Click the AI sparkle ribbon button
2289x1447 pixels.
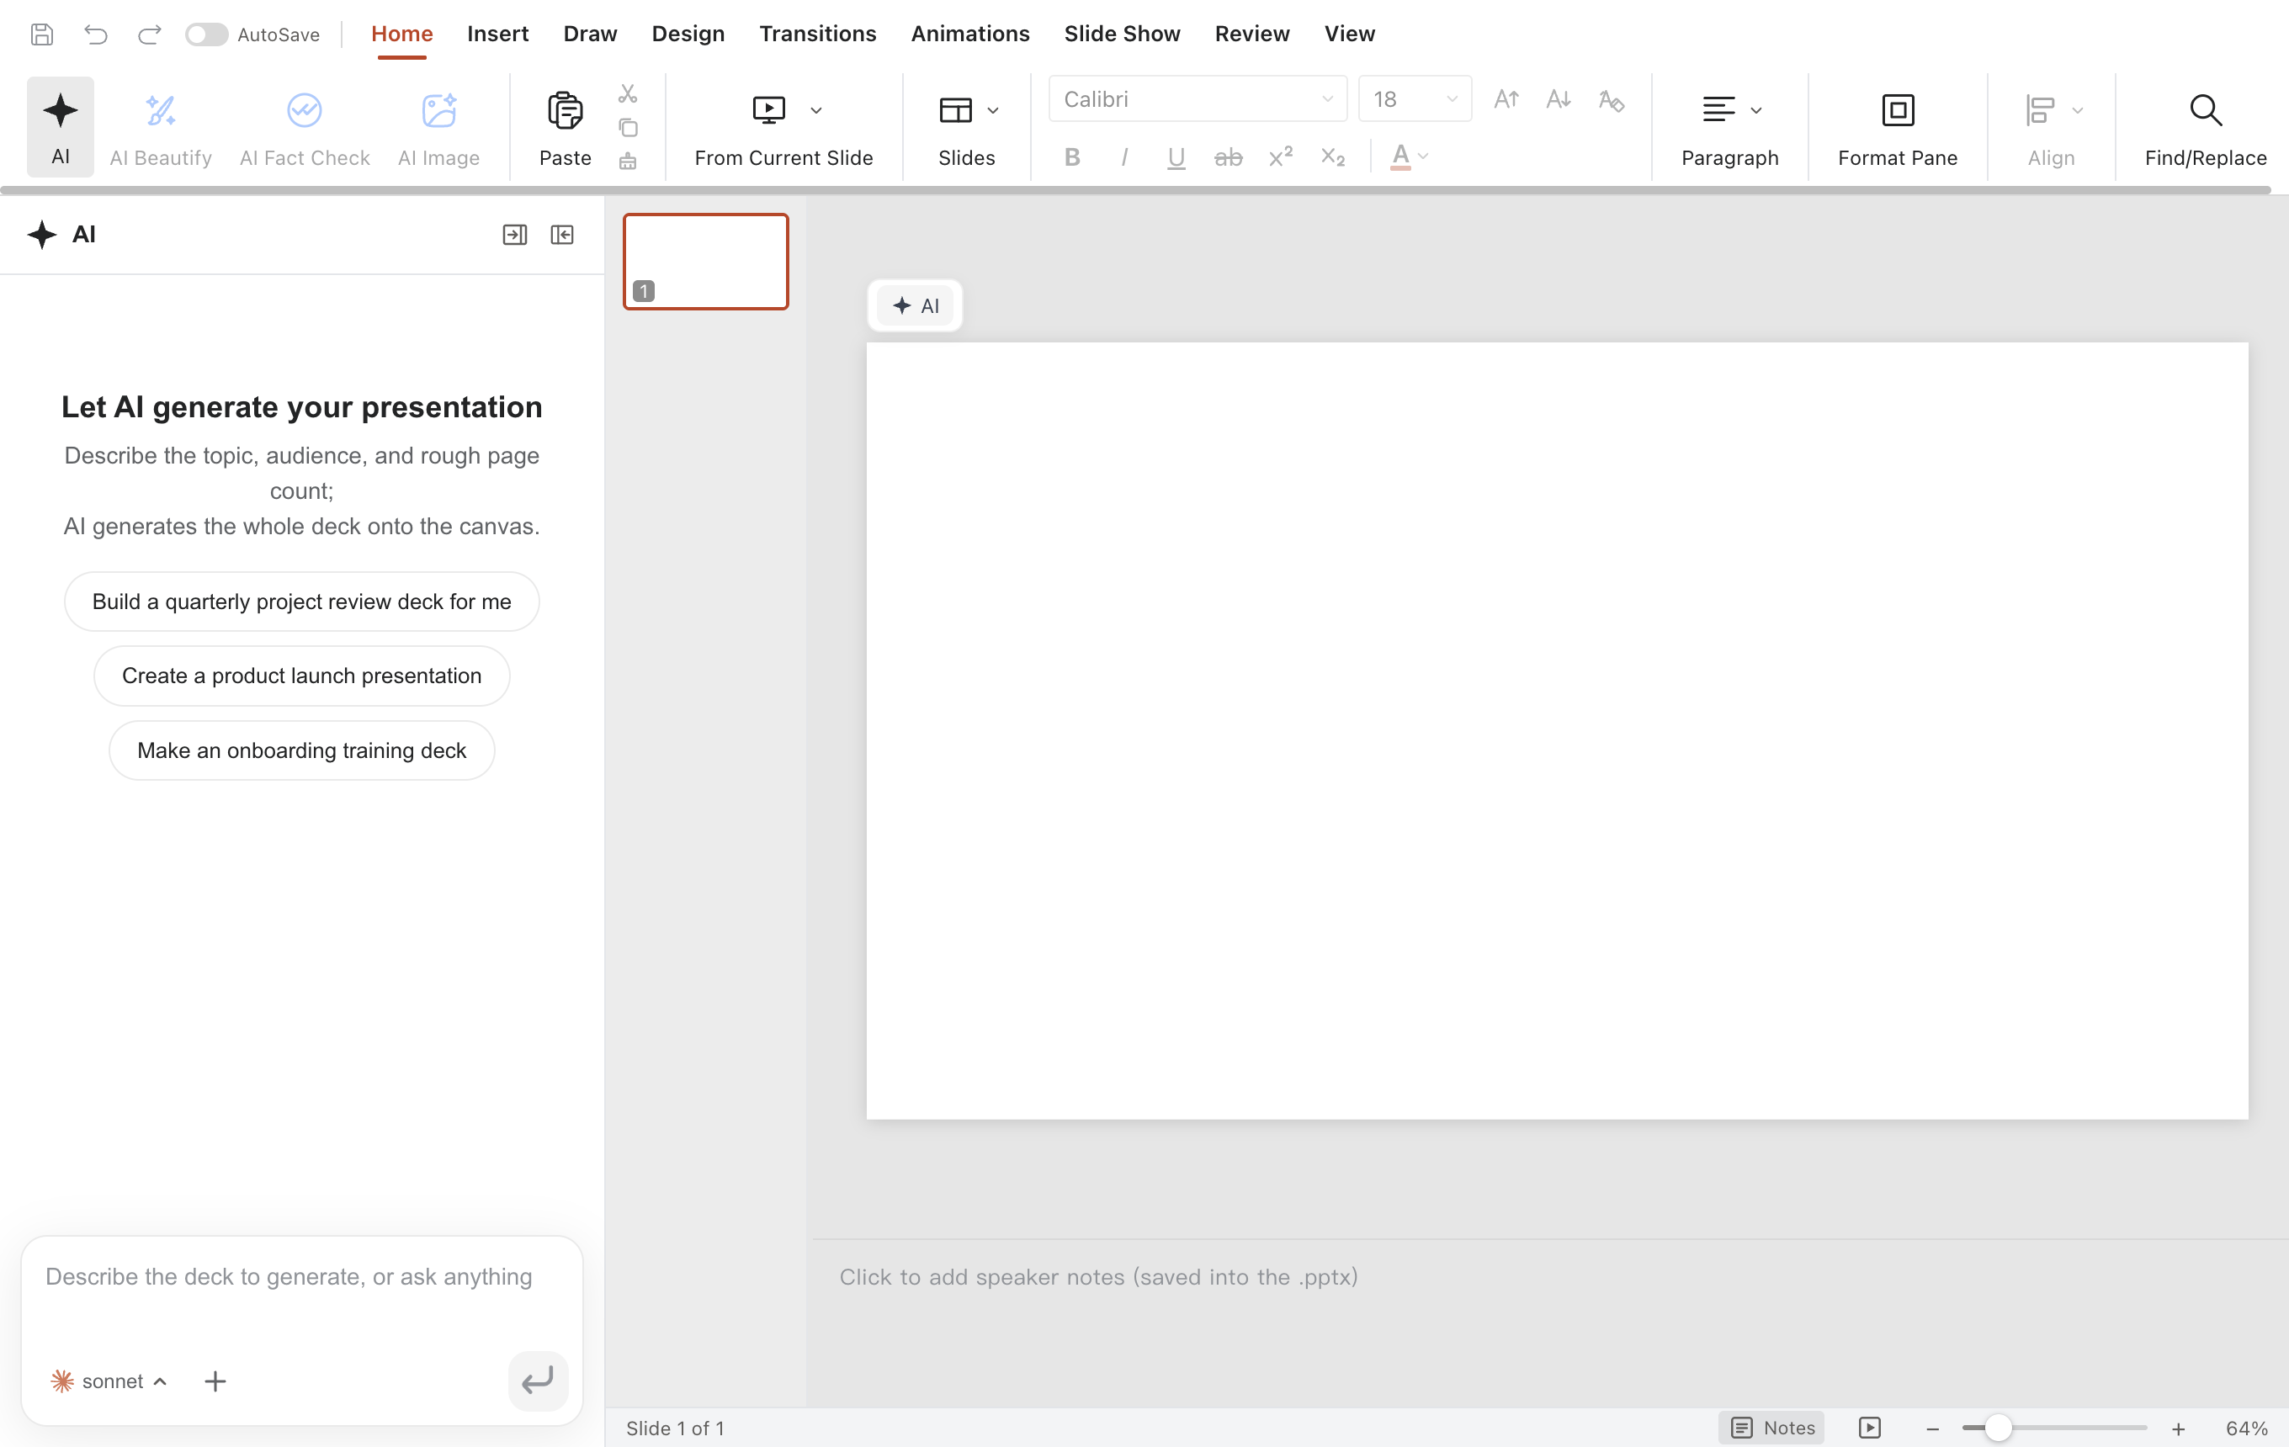(x=60, y=126)
